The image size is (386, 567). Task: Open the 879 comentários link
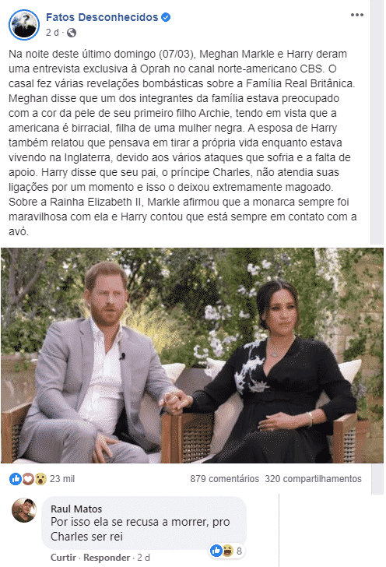coord(224,479)
